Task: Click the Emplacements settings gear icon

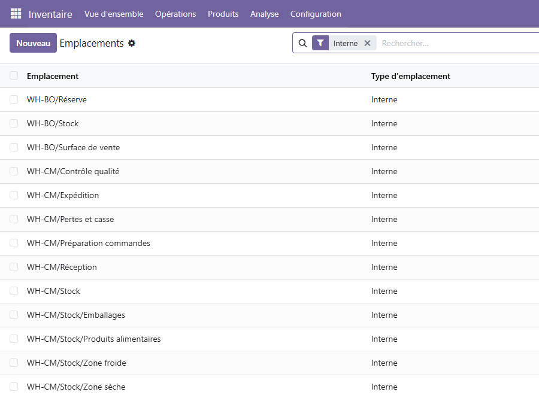Action: pos(132,43)
